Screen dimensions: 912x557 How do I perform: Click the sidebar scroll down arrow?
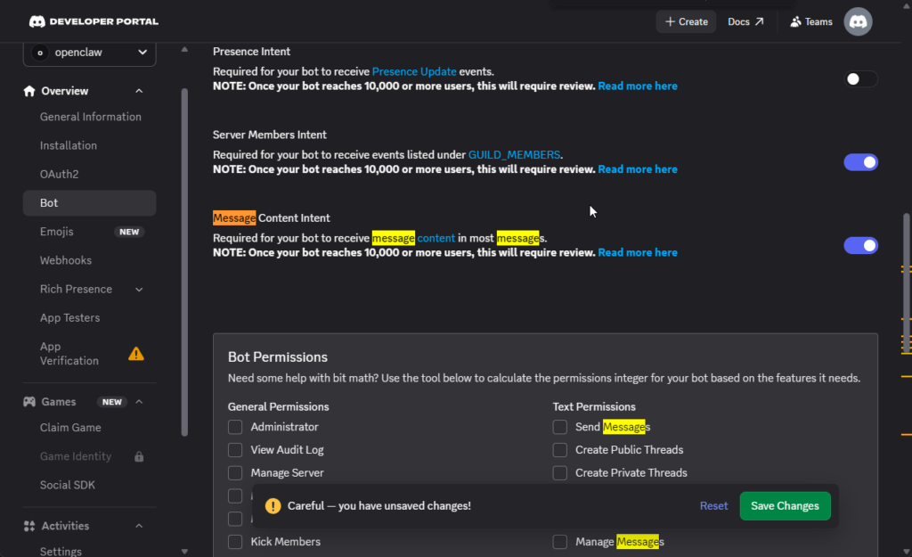click(x=184, y=551)
